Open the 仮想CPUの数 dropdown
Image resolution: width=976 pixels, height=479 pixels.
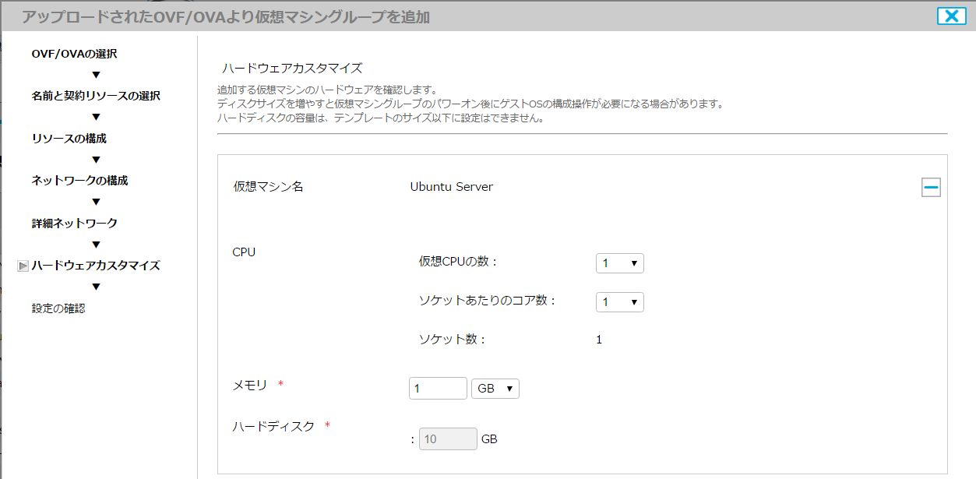coord(620,262)
